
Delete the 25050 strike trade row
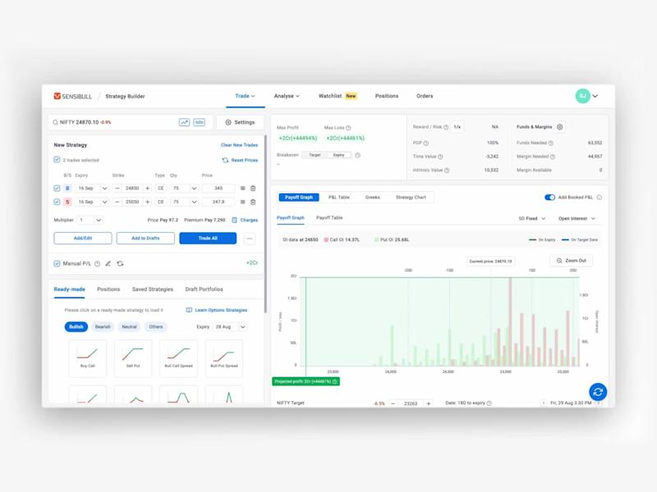point(253,202)
